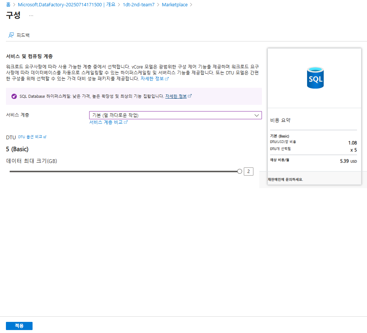This screenshot has height=333, width=367.
Task: Open 1dt-2nd-team7 breadcrumb
Action: 139,5
